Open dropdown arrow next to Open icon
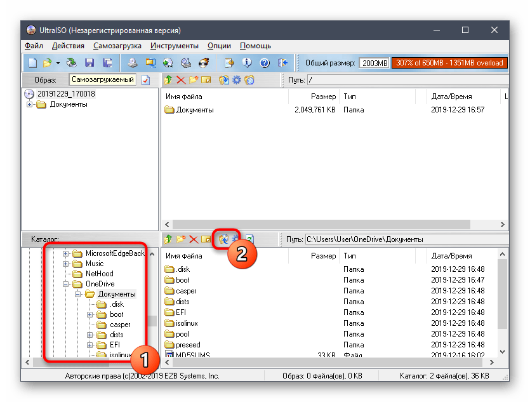Screen dimensions: 530x402 (58, 63)
